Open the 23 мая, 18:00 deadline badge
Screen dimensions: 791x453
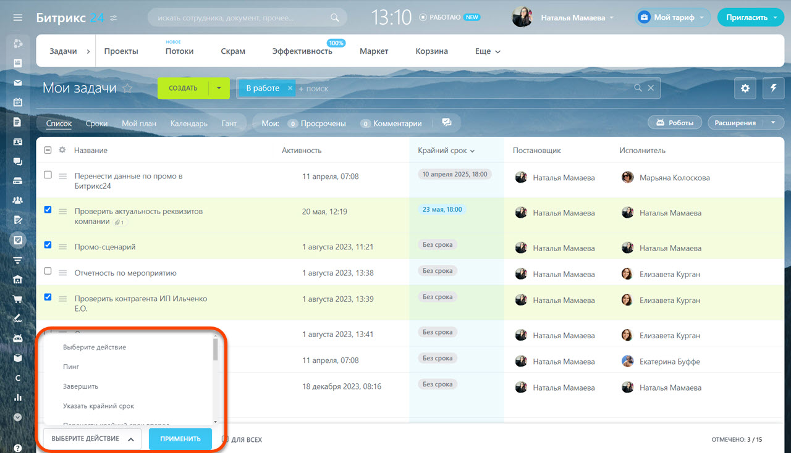(x=442, y=209)
